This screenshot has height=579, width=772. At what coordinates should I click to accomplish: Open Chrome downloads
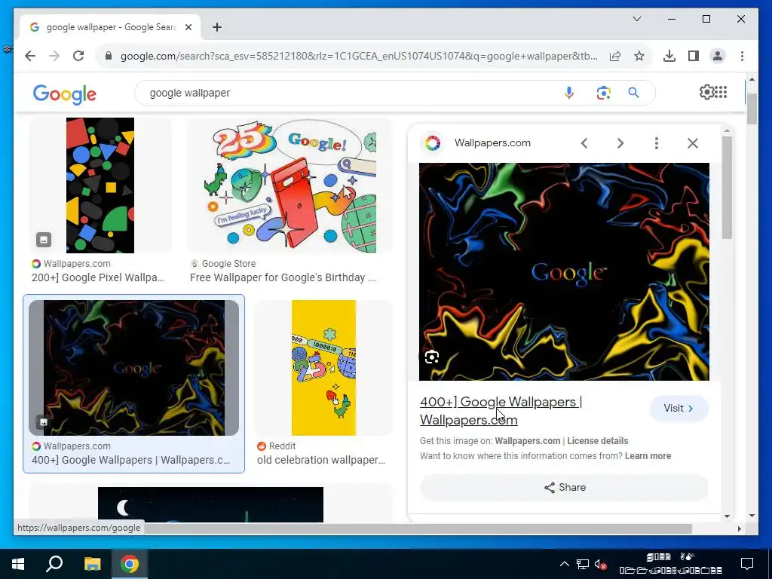click(x=669, y=56)
